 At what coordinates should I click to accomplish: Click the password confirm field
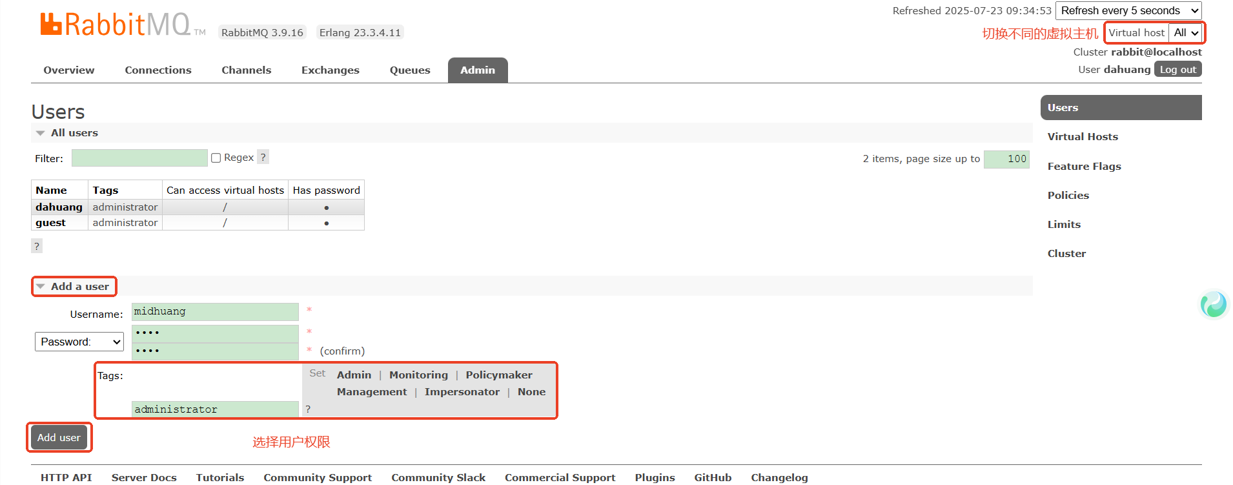point(215,351)
